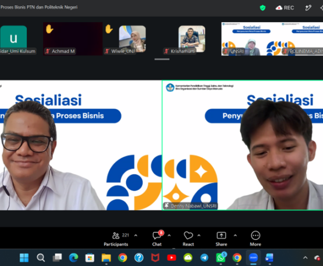Image resolution: width=323 pixels, height=266 pixels.
Task: Click the annotation pen icon at top
Action: point(308,8)
